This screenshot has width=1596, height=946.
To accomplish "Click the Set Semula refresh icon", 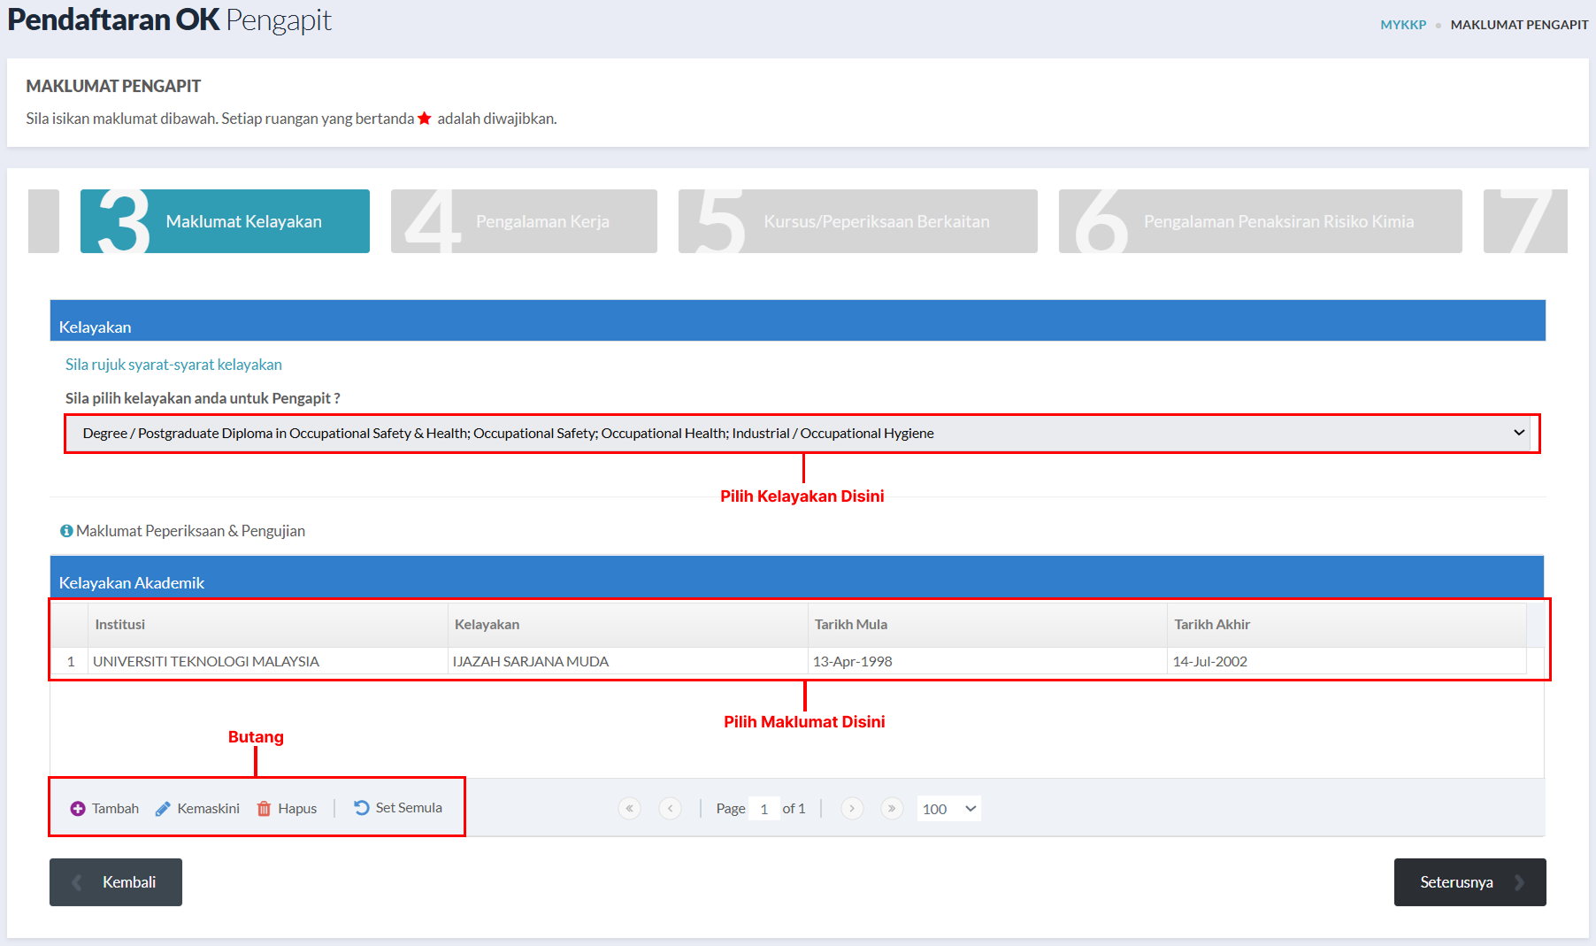I will pos(362,807).
